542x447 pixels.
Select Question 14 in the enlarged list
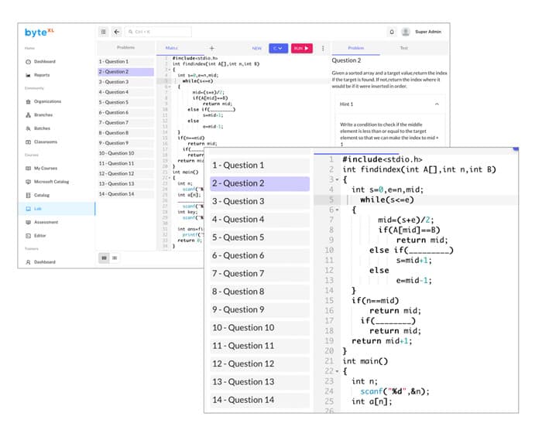259,400
